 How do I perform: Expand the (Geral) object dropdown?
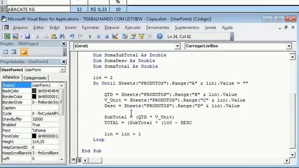click(x=178, y=46)
